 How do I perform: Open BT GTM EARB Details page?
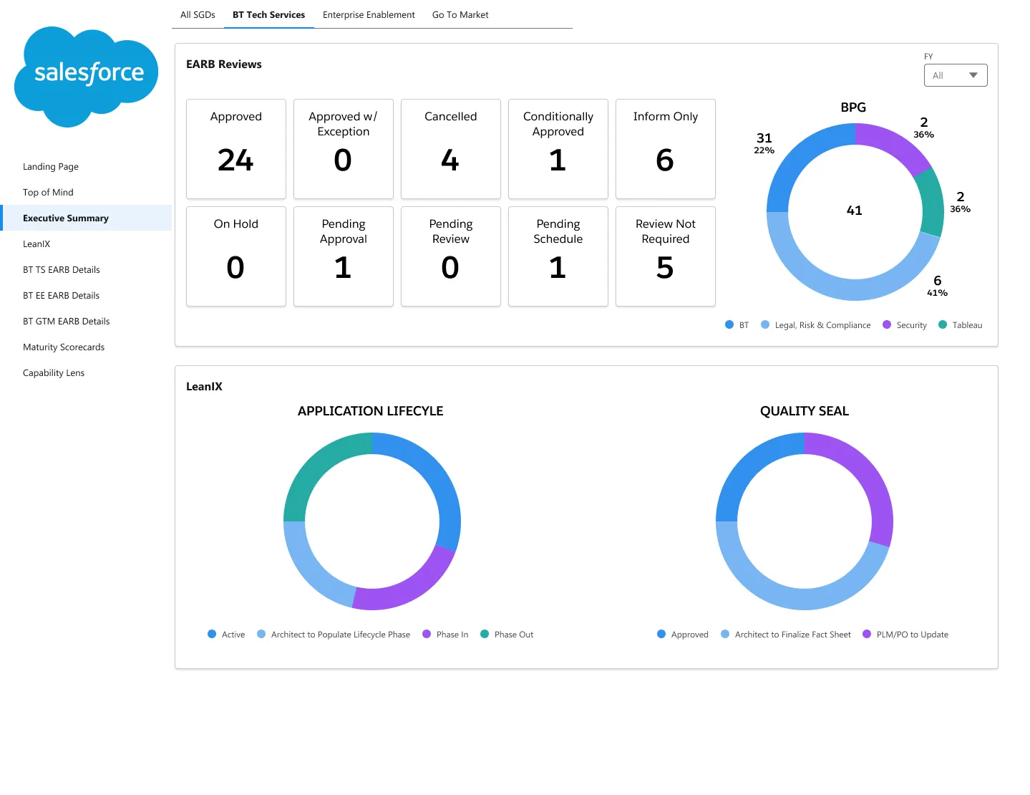pos(86,322)
